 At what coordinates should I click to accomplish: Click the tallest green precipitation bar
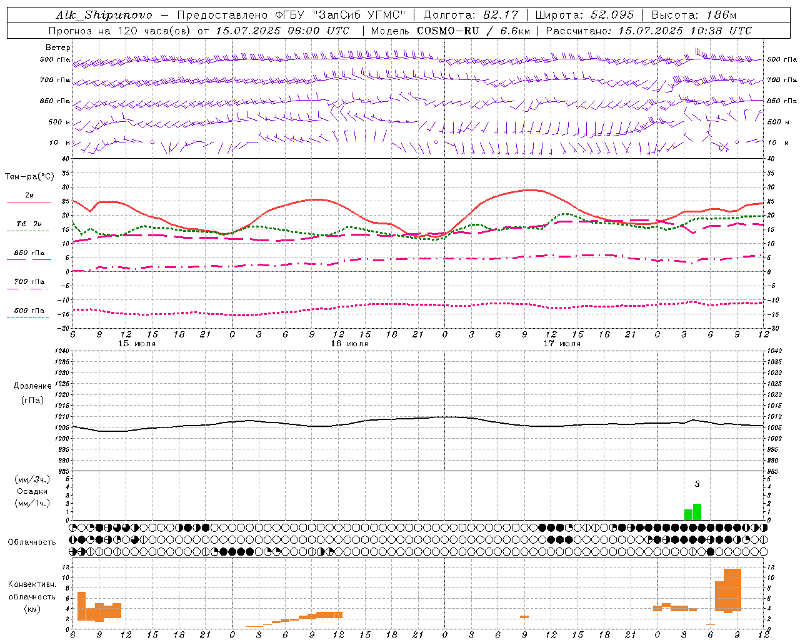click(697, 512)
